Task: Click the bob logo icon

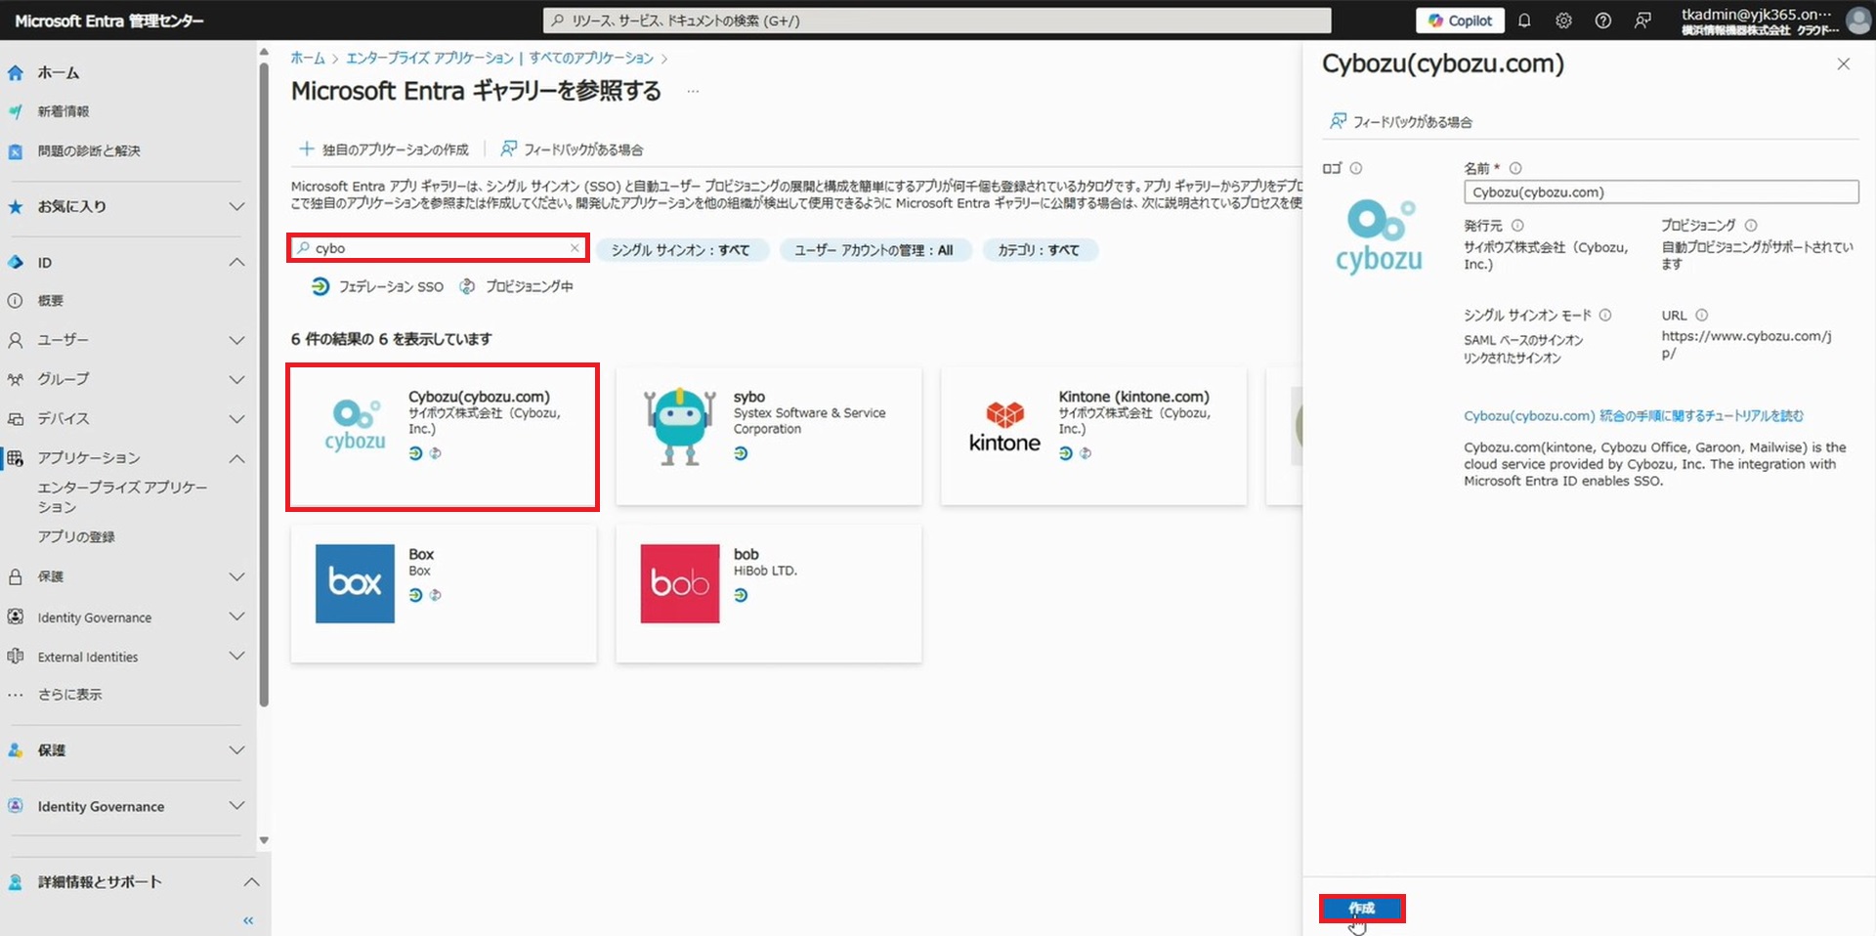Action: [x=680, y=583]
